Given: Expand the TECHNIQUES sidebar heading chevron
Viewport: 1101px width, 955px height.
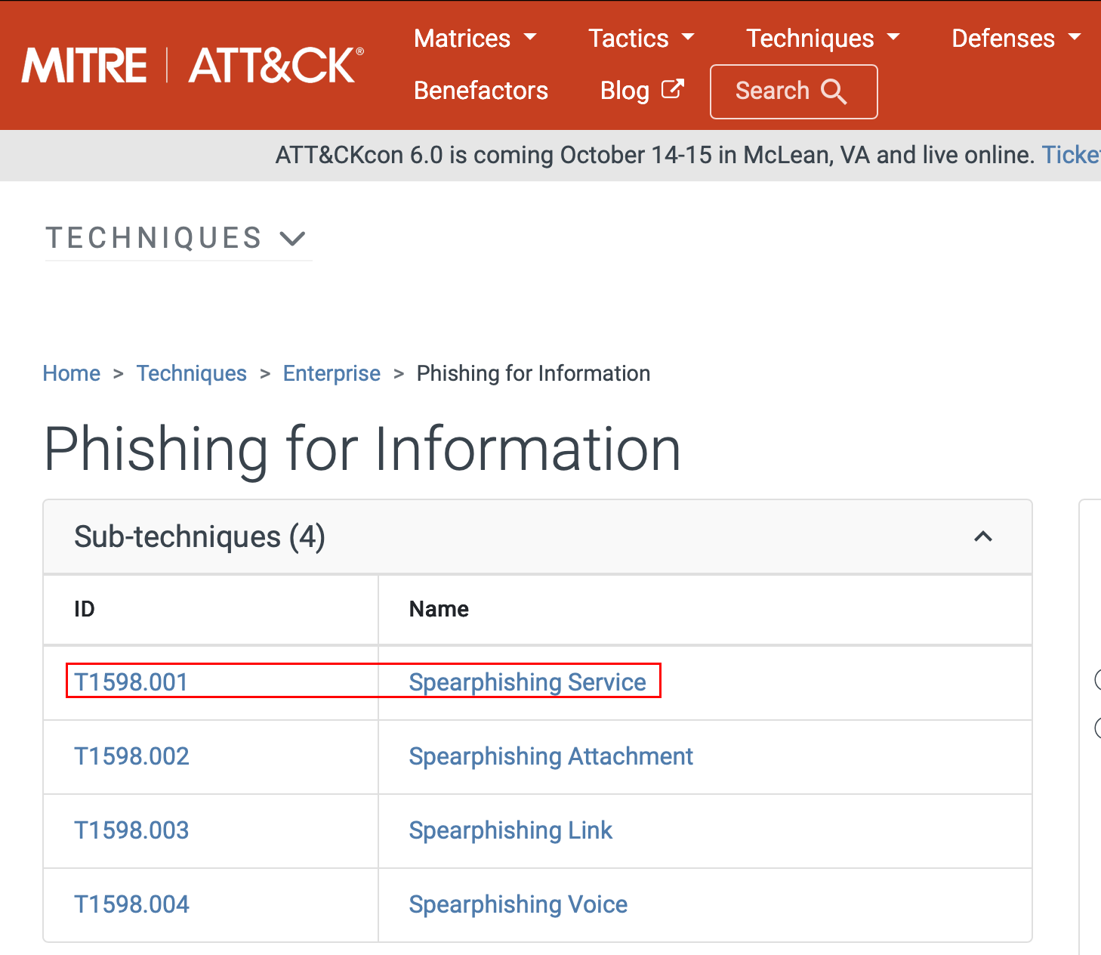Looking at the screenshot, I should pyautogui.click(x=292, y=239).
